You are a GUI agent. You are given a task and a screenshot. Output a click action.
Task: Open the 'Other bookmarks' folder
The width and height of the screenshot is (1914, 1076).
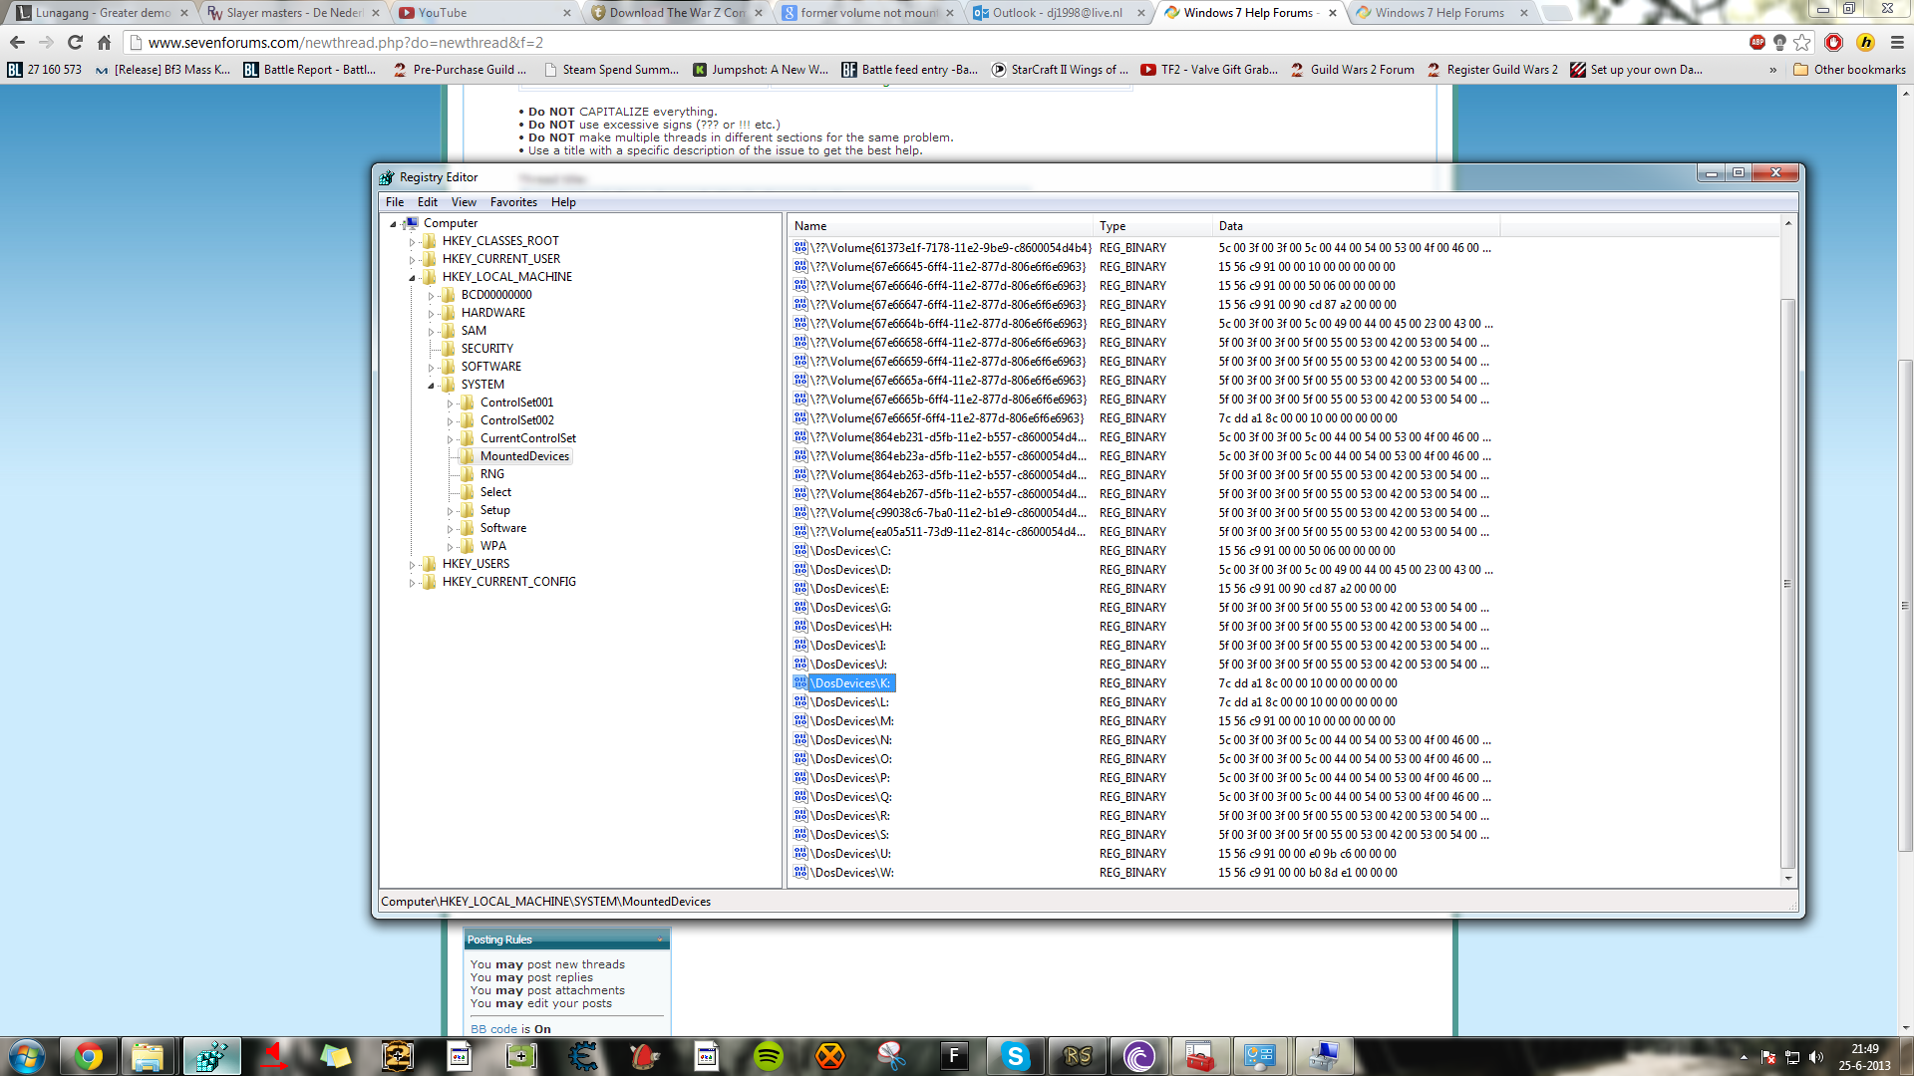1849,70
